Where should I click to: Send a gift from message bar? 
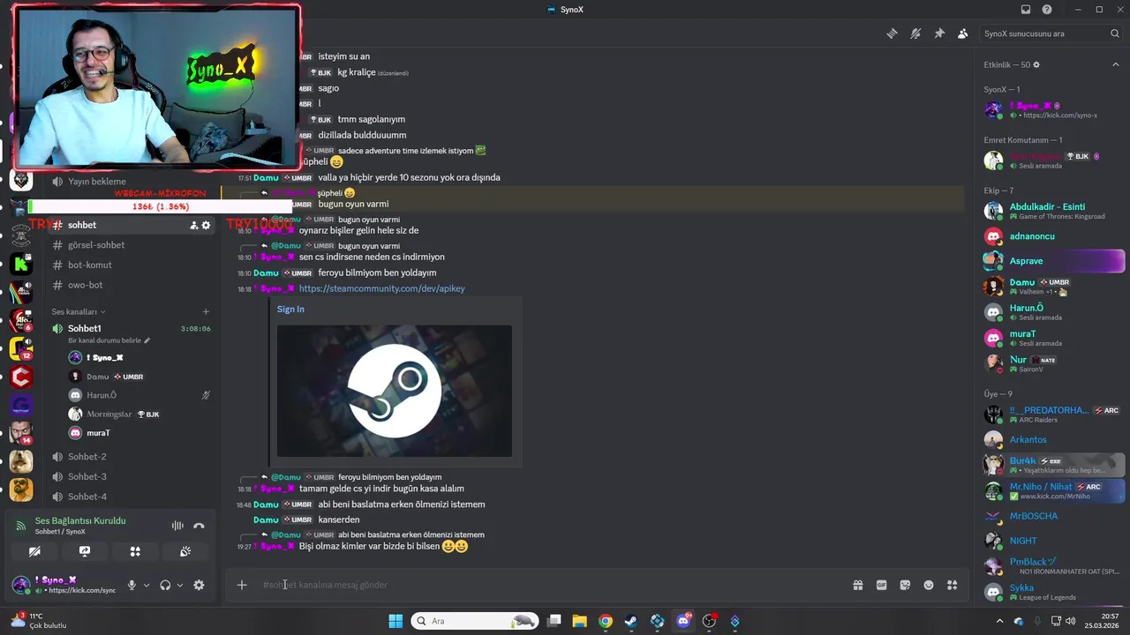[x=857, y=585]
